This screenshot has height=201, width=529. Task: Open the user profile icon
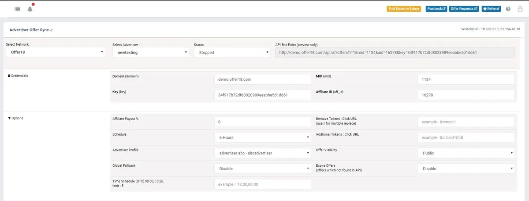[x=520, y=9]
